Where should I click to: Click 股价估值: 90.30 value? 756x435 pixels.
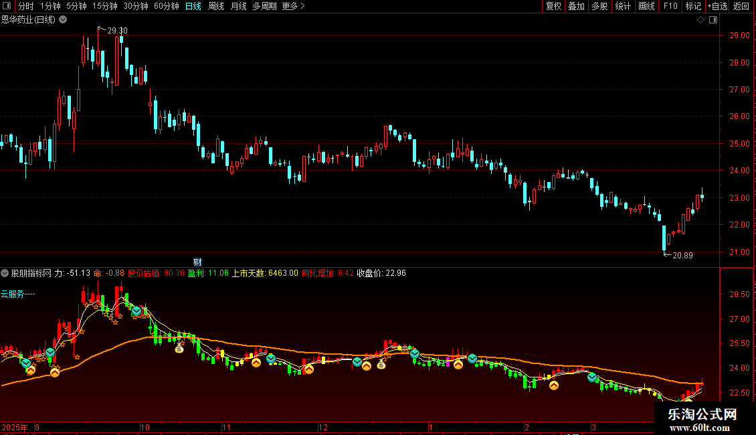pos(156,273)
